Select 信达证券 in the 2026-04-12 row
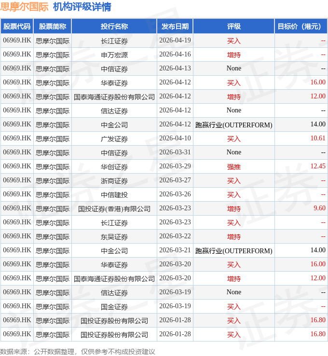The height and width of the screenshot is (356, 328). (114, 111)
